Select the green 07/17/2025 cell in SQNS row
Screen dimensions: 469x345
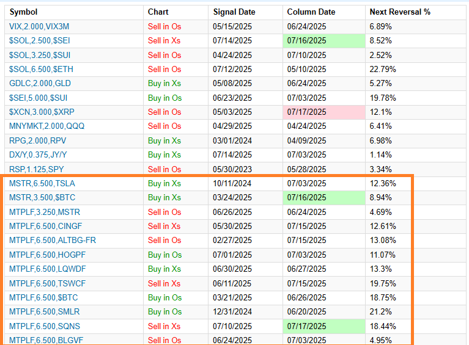pos(324,326)
